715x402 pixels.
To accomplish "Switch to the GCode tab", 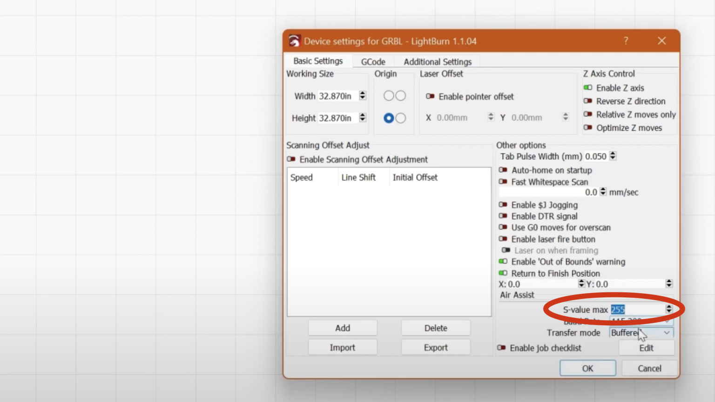I will (x=373, y=62).
